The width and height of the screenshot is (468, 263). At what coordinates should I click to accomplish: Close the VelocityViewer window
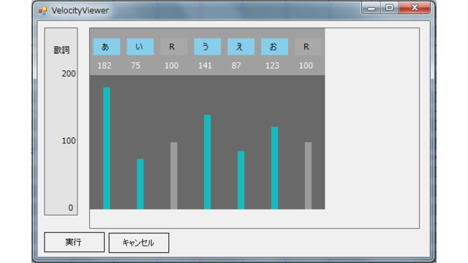[x=415, y=8]
